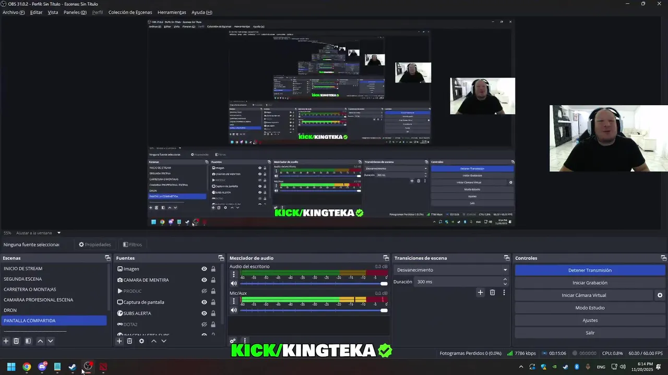Open the Vista menu

click(53, 12)
